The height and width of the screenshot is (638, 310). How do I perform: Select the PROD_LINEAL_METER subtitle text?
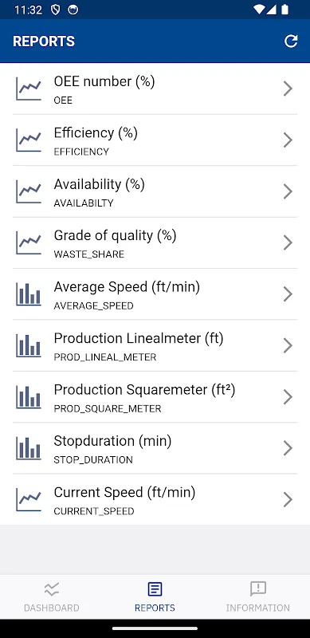[x=105, y=357]
